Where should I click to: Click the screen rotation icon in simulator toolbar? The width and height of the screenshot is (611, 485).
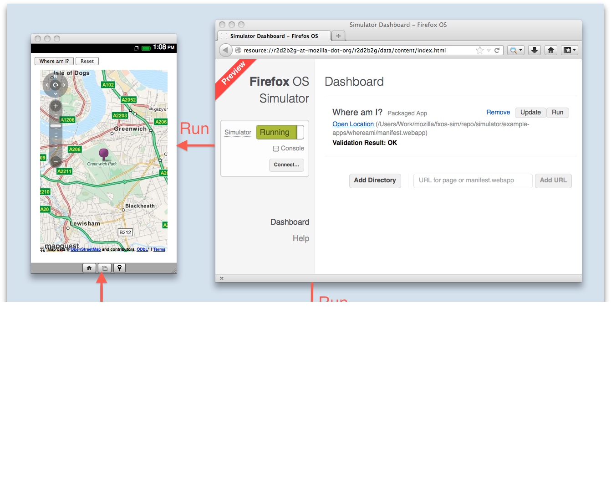pos(104,268)
